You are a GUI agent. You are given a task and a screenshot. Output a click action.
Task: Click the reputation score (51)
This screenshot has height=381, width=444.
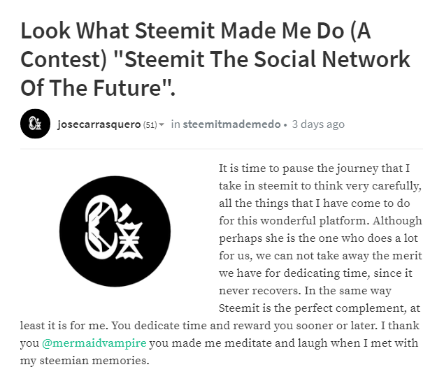[150, 125]
